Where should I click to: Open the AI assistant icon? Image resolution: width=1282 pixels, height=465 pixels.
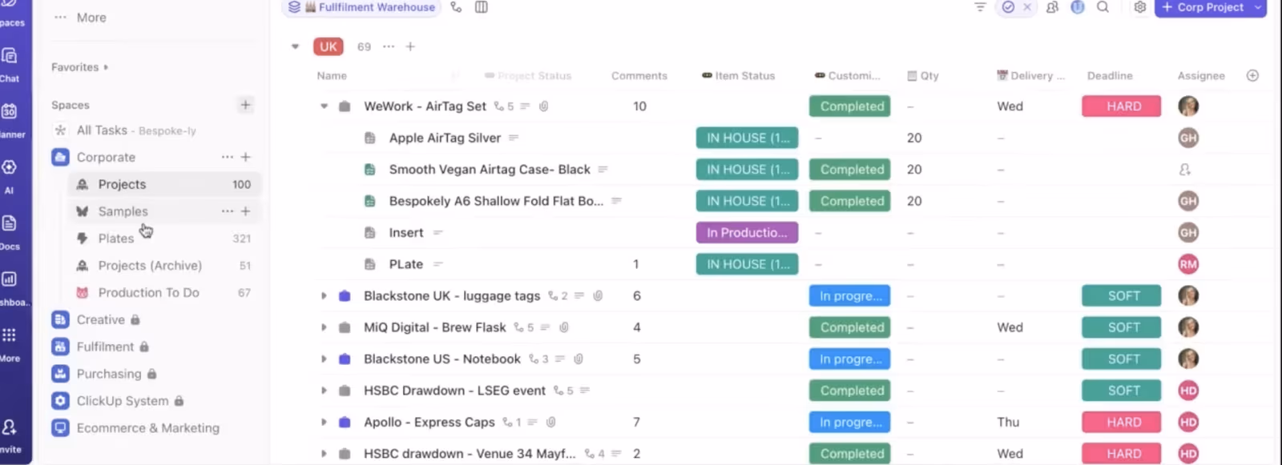[x=10, y=167]
